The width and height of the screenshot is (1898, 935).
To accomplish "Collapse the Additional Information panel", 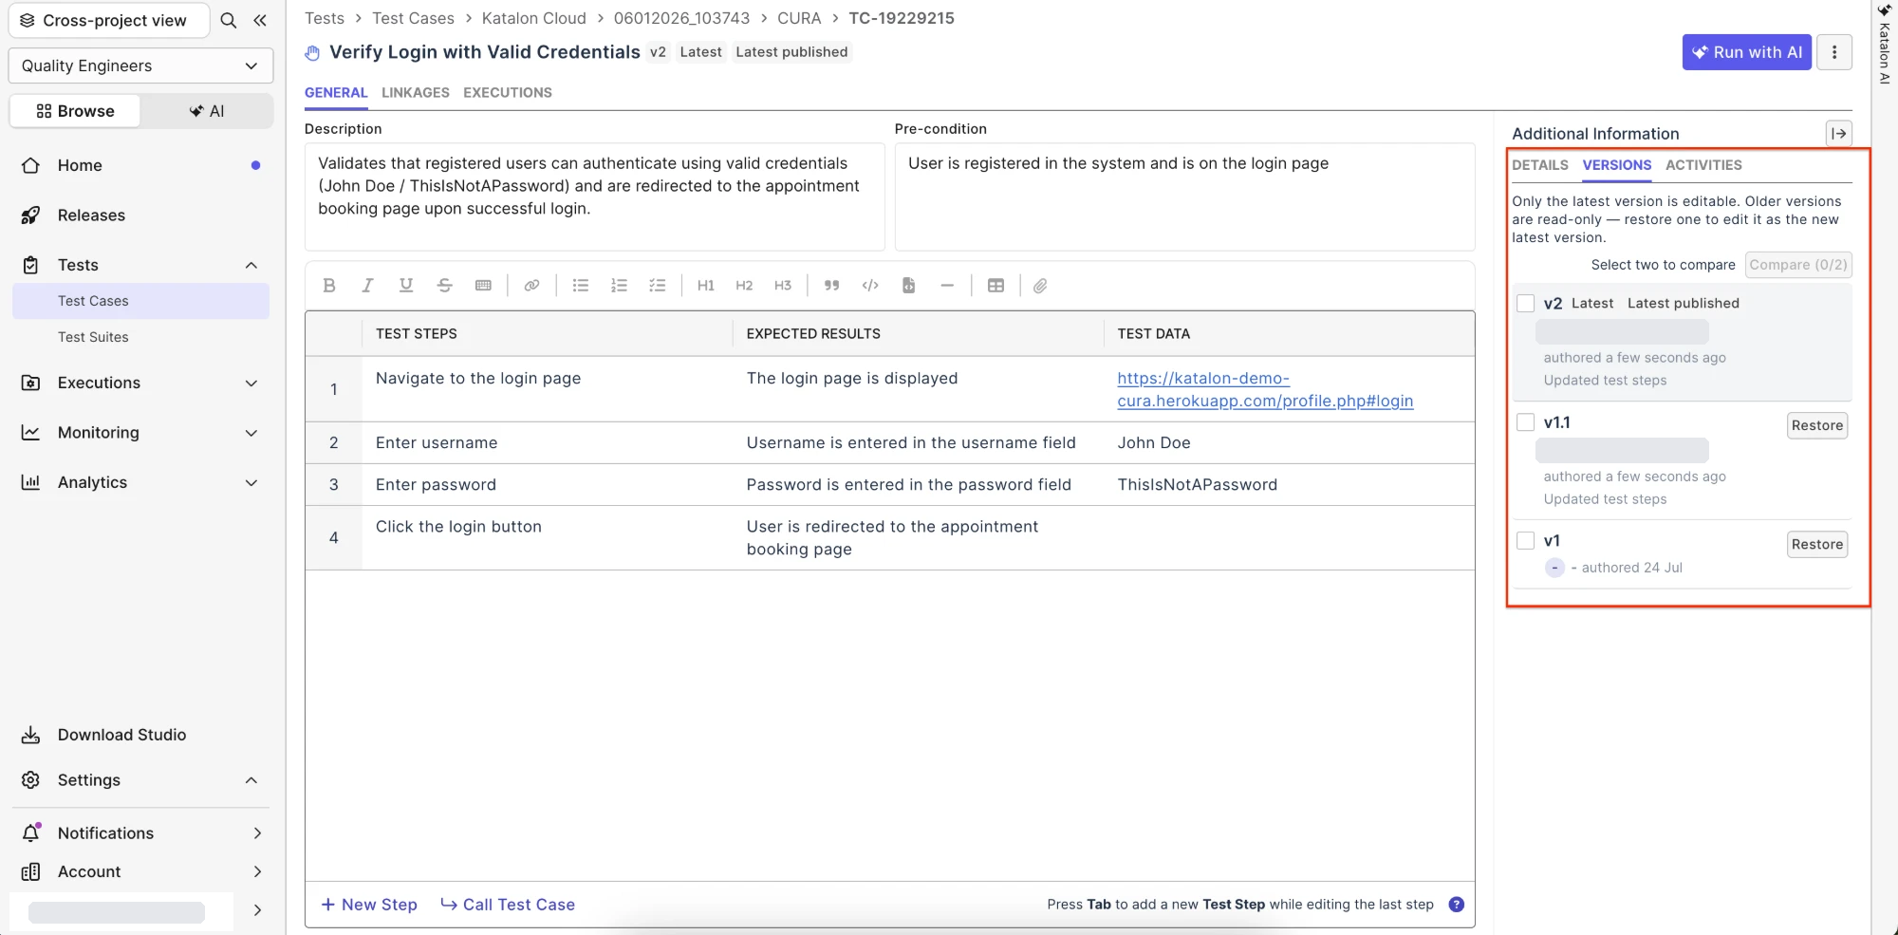I will pos(1838,134).
